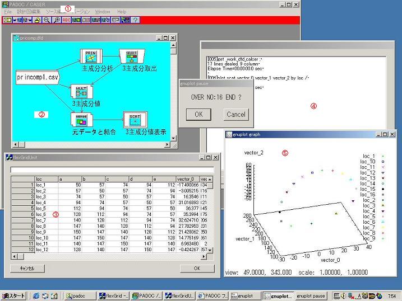Select the SELECT node in the diagram
402x301 pixels.
(131, 57)
